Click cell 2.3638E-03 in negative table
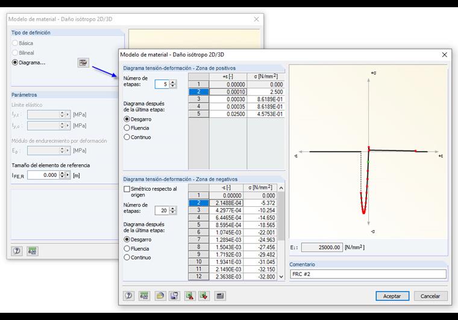The image size is (458, 320). click(226, 276)
